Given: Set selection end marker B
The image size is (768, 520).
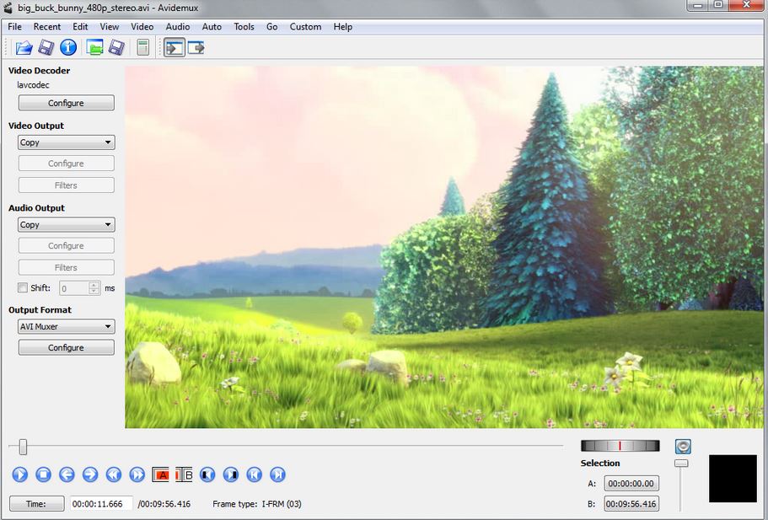Looking at the screenshot, I should coord(184,474).
